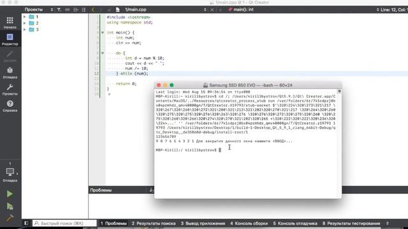
Task: Open the Отладка debug mode in sidebar
Action: point(10,73)
